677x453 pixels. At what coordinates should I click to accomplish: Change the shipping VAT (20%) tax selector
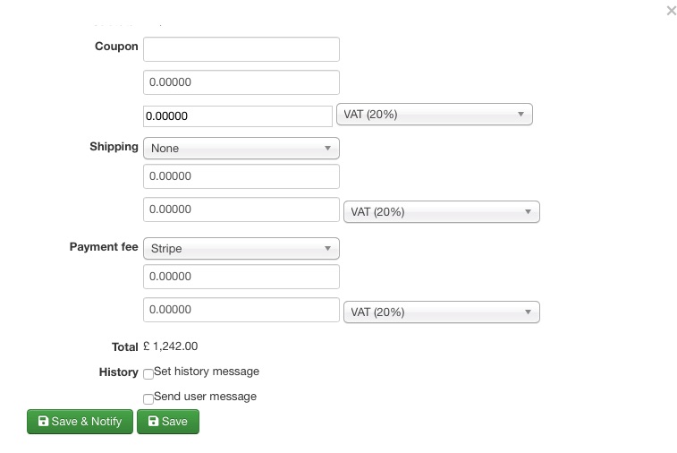pyautogui.click(x=441, y=212)
